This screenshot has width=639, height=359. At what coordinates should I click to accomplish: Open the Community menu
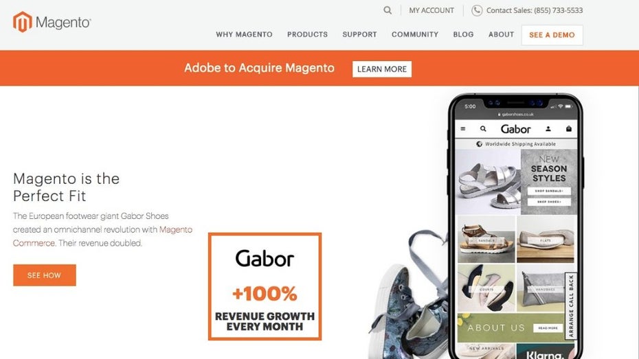pyautogui.click(x=415, y=34)
